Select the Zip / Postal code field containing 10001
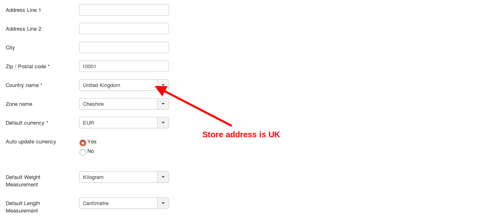493x217 pixels. click(x=124, y=66)
